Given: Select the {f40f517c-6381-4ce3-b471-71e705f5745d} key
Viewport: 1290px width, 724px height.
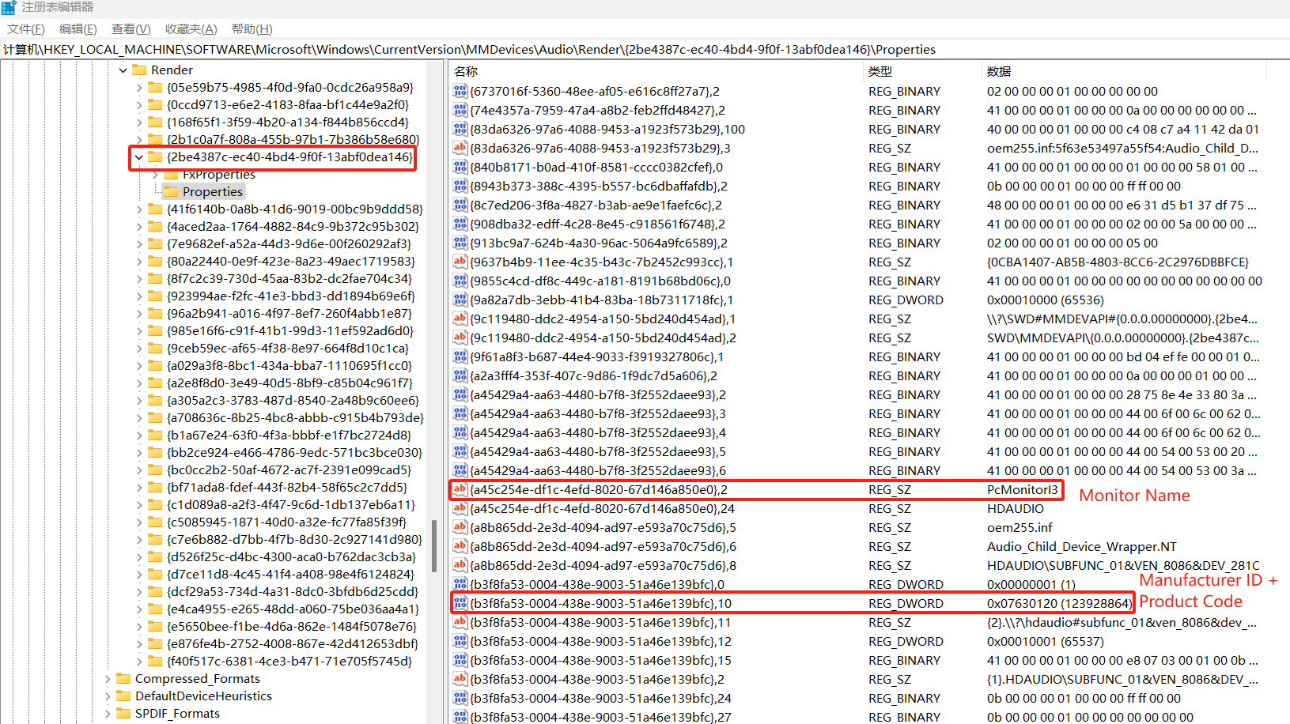Looking at the screenshot, I should tap(289, 661).
